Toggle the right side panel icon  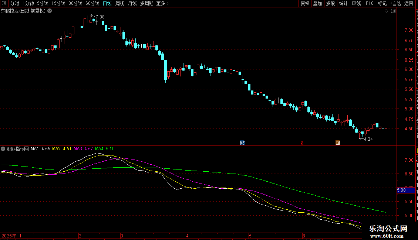393,11
